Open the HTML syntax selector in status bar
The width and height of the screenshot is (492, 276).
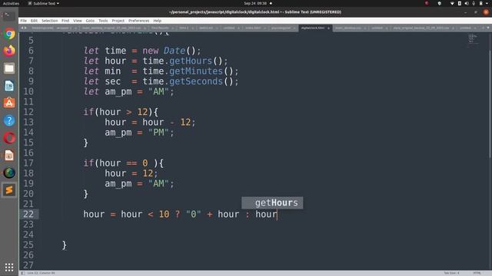pyautogui.click(x=477, y=273)
